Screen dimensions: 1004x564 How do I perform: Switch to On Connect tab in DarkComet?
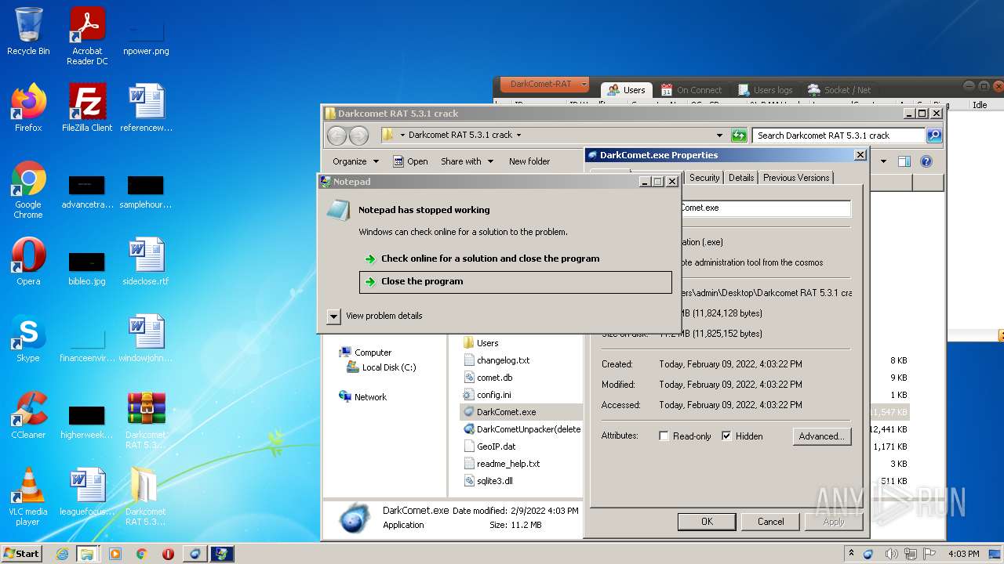[x=691, y=90]
